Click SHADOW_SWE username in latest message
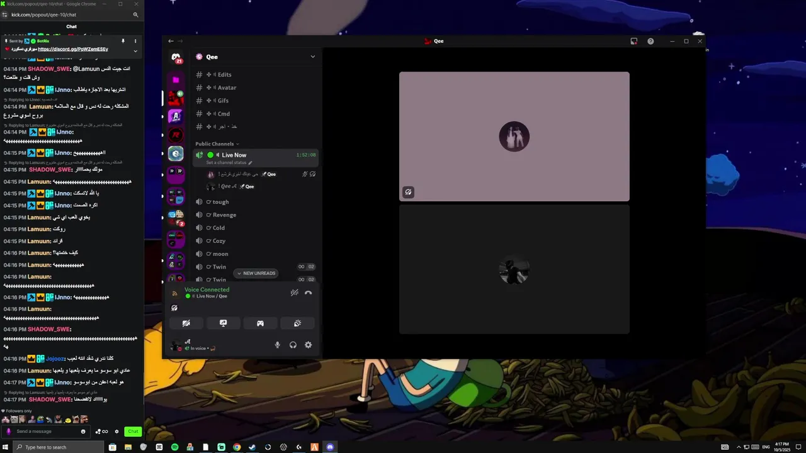The image size is (806, 453). tap(50, 400)
